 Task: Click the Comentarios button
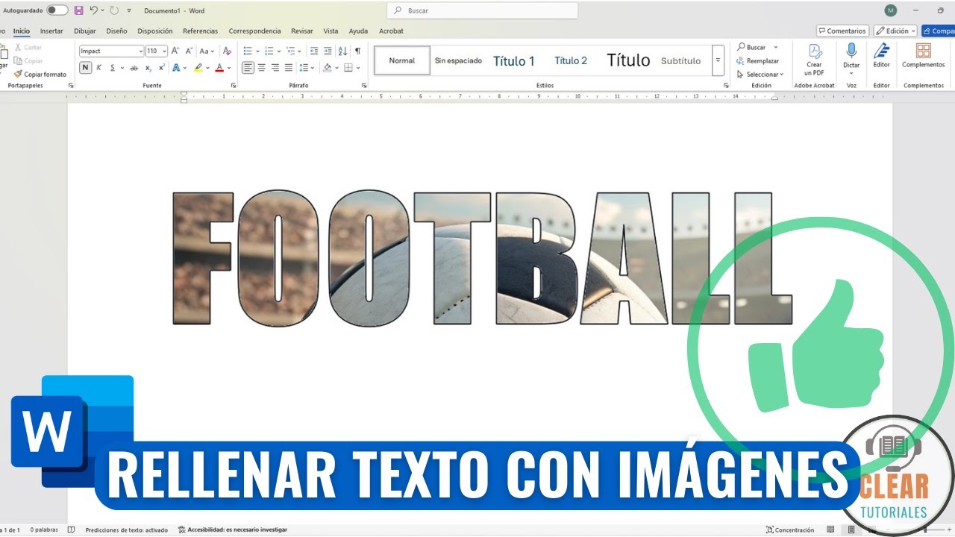[842, 31]
